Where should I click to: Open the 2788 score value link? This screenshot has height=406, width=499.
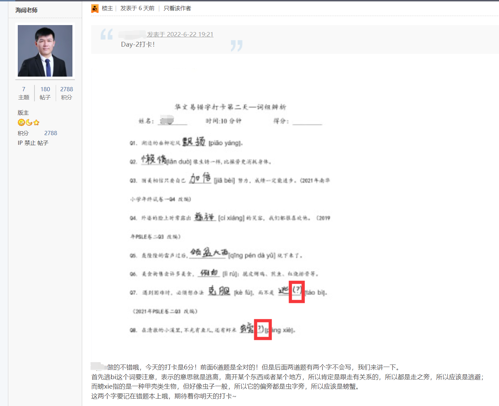[50, 133]
